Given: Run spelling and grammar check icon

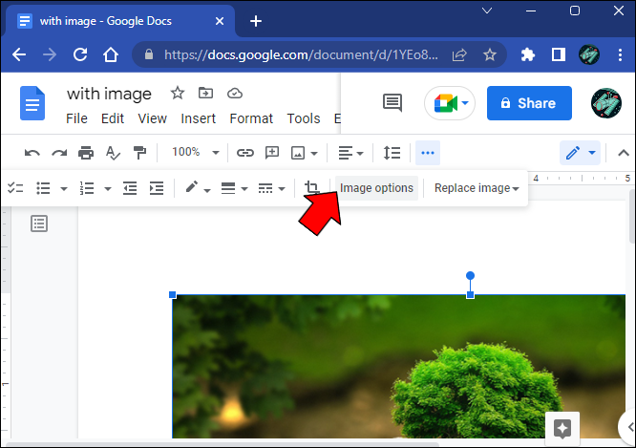Looking at the screenshot, I should coord(113,153).
